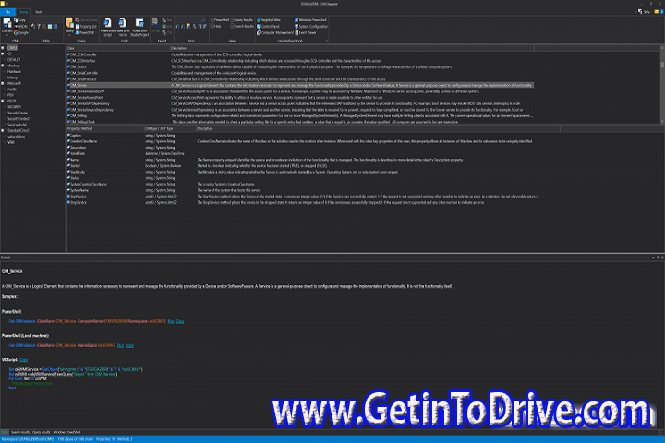This screenshot has width=665, height=443.
Task: Select the SecurityCenter2 namespace
Action: [x=18, y=119]
